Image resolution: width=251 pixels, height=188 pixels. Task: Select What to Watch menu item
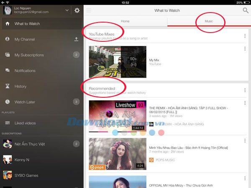(x=41, y=24)
